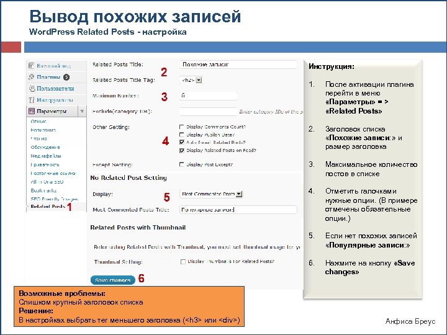Open Параметры menu section
447x335 pixels.
pos(52,111)
